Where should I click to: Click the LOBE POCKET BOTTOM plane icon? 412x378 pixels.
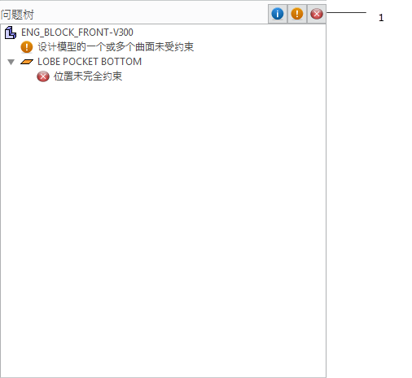[x=27, y=62]
